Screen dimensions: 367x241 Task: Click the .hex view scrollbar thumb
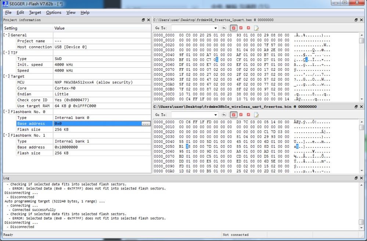[361, 41]
